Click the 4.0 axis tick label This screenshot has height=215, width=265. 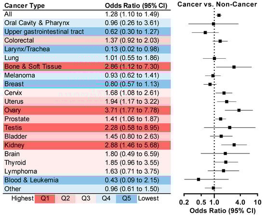tap(240, 202)
